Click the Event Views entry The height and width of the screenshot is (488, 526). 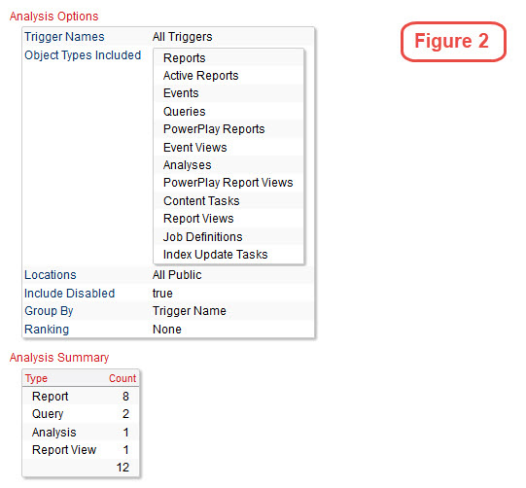coord(194,147)
